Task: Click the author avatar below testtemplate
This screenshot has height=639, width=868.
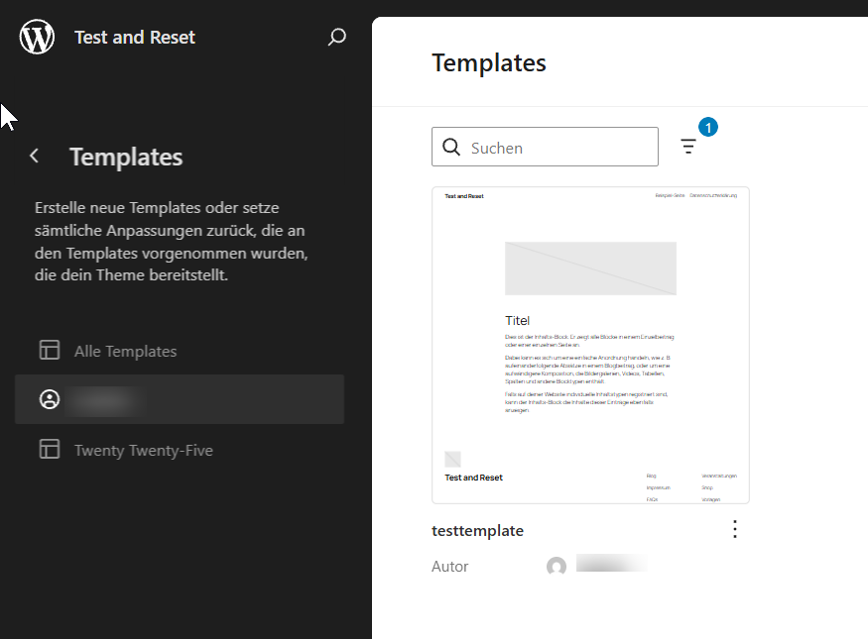Action: [557, 567]
